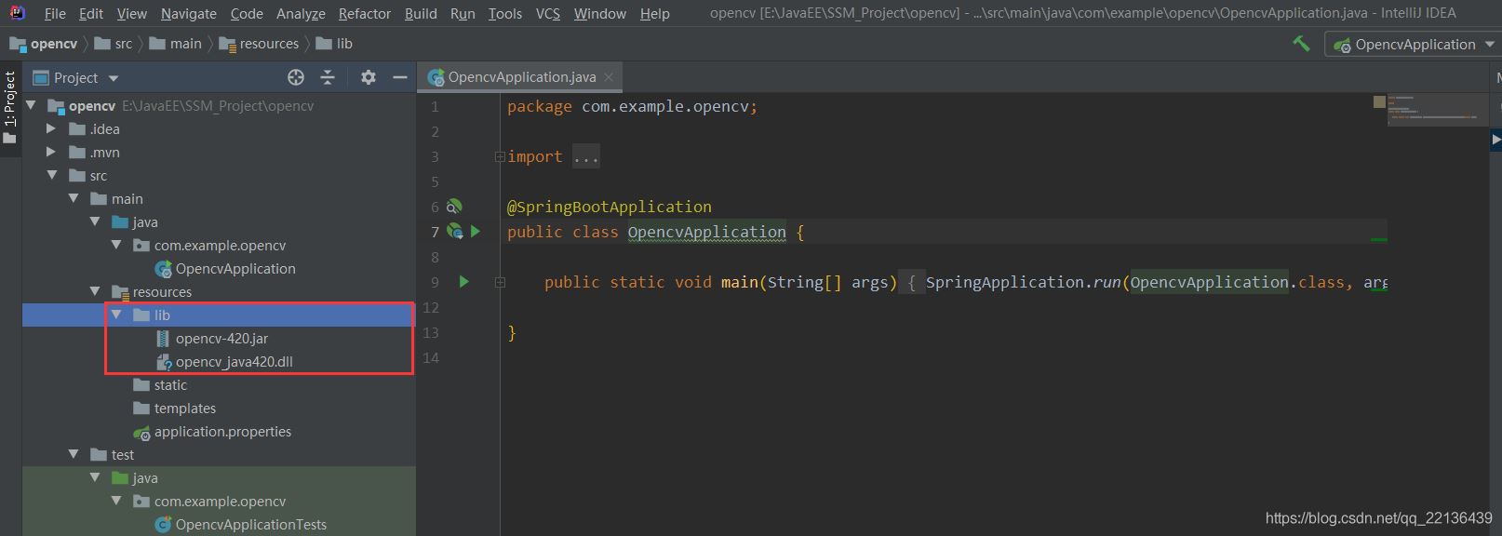
Task: Collapse the src folder arrow
Action: (x=52, y=175)
